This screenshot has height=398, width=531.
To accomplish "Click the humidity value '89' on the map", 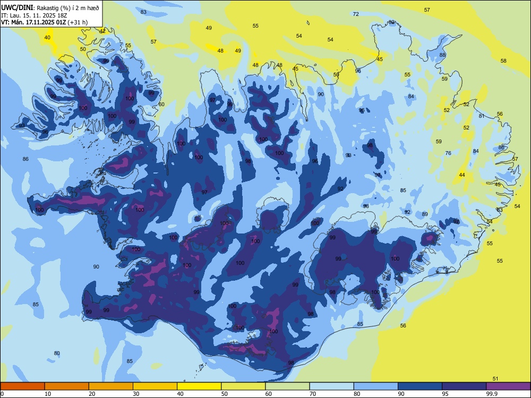I will click(425, 214).
